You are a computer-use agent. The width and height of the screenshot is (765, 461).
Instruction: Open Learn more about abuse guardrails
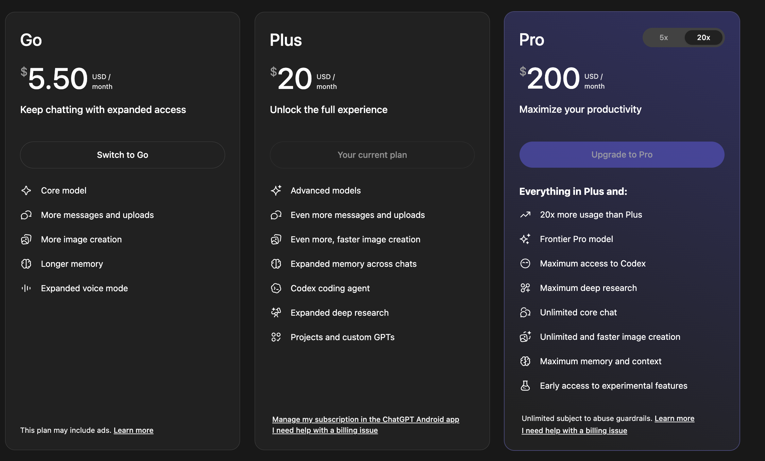click(x=674, y=418)
